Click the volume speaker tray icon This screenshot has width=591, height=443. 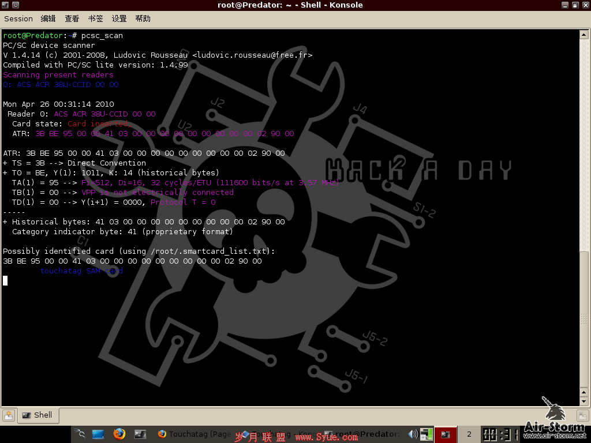[413, 434]
